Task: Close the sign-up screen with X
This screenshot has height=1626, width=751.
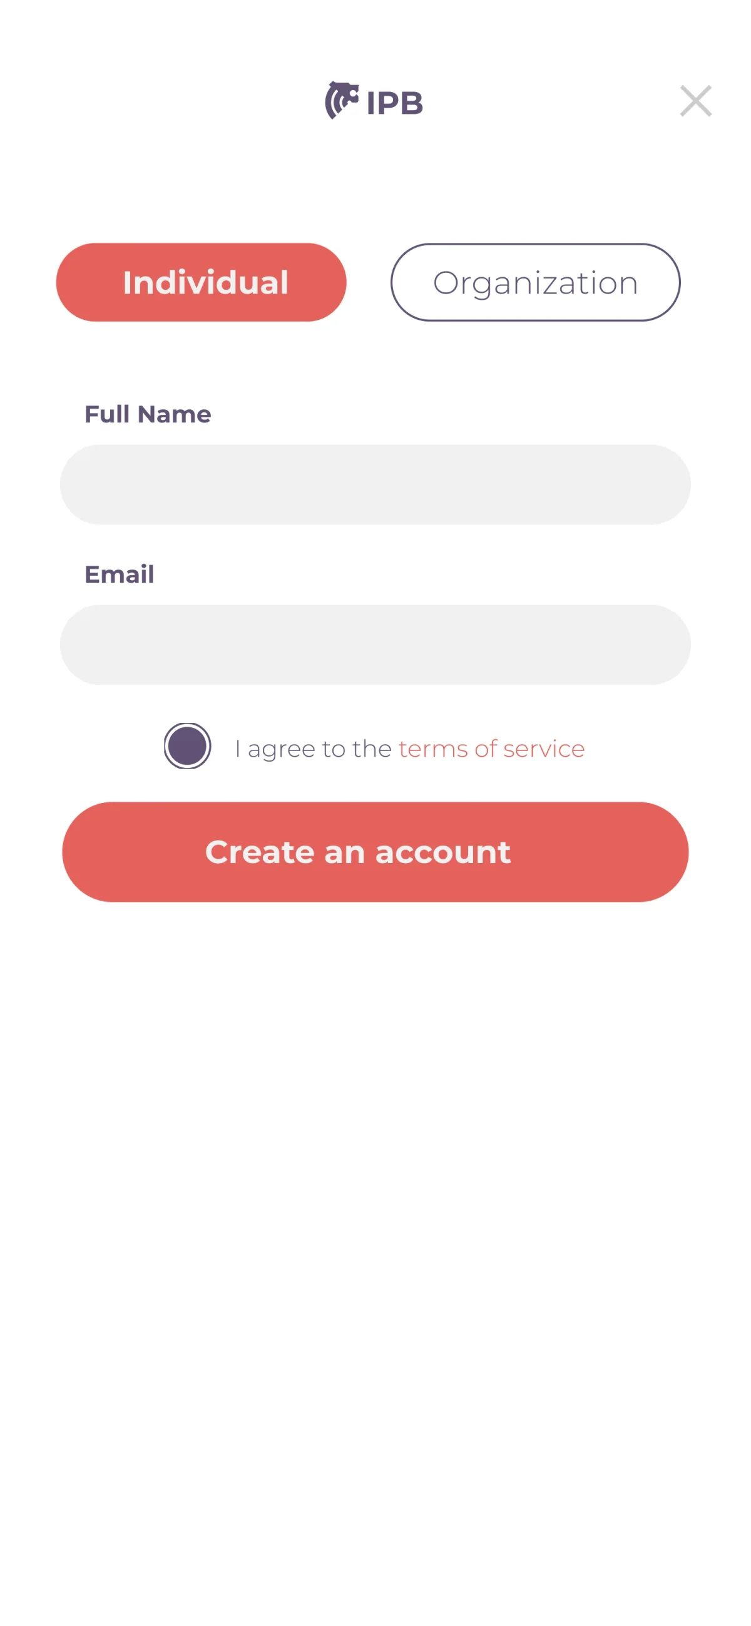Action: (x=695, y=101)
